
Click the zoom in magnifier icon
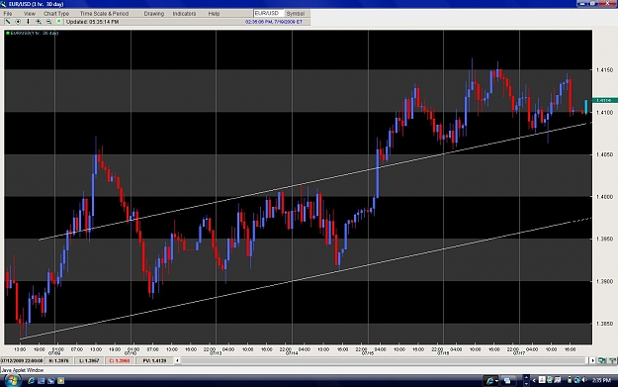point(39,22)
